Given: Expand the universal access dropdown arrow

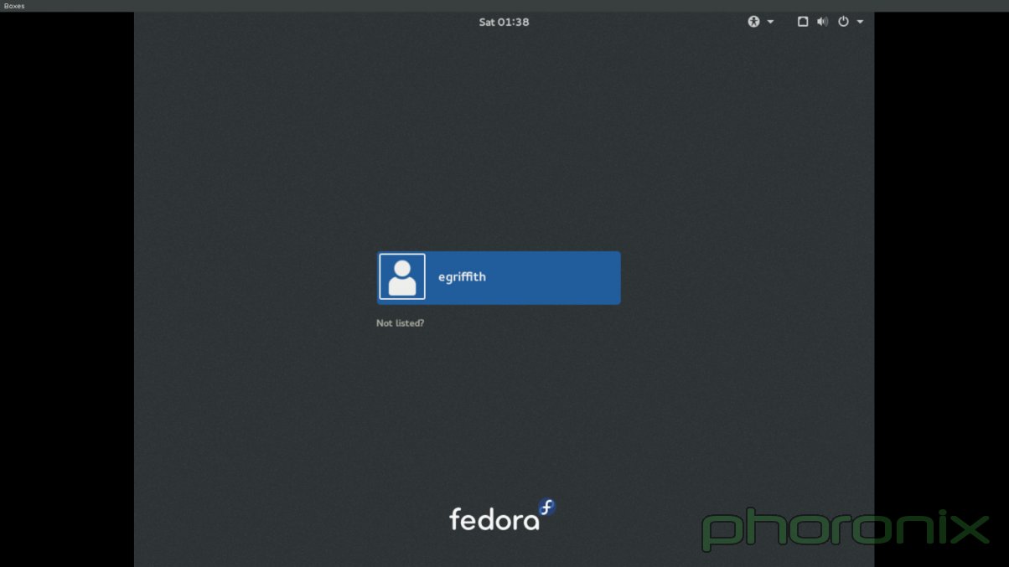Looking at the screenshot, I should point(768,21).
